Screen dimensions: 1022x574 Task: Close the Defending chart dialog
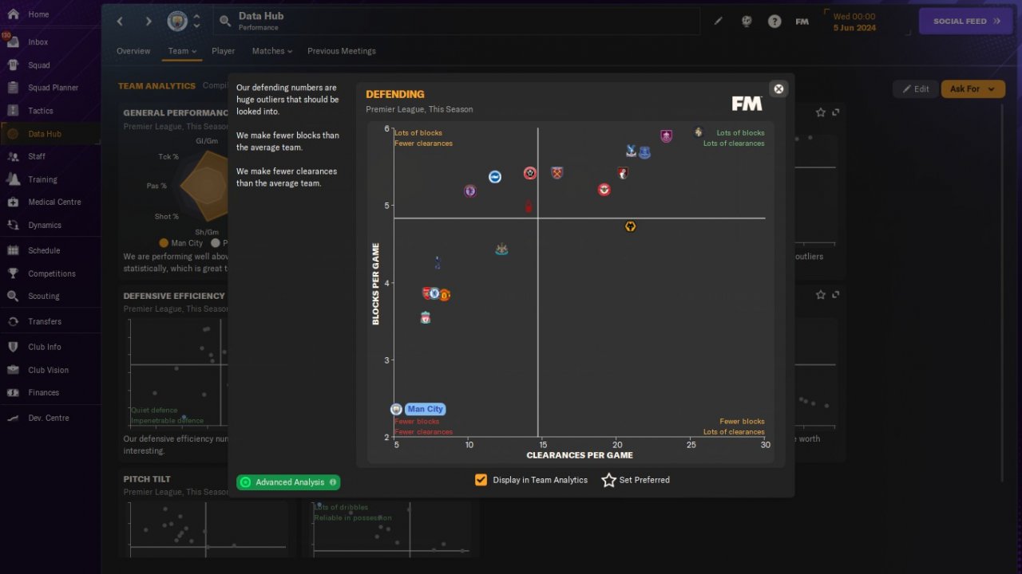pyautogui.click(x=778, y=88)
